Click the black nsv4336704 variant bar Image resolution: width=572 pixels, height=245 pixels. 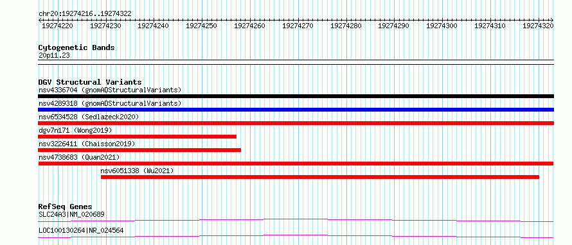pos(296,96)
